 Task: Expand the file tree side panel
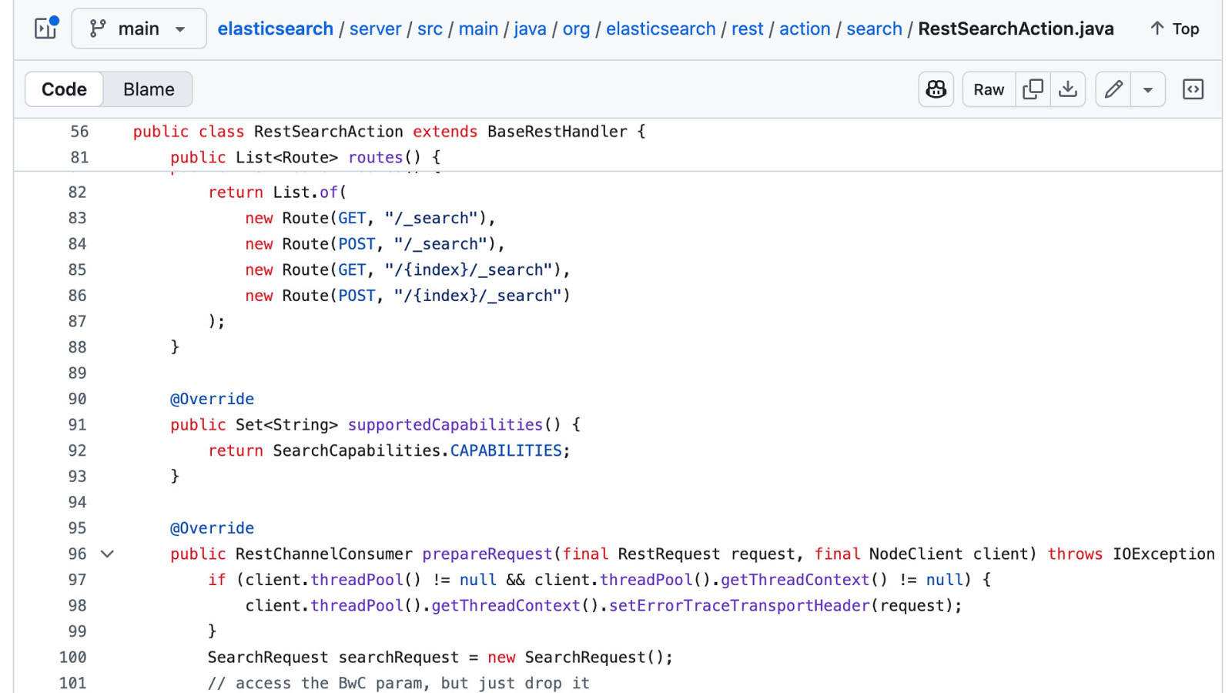tap(46, 28)
